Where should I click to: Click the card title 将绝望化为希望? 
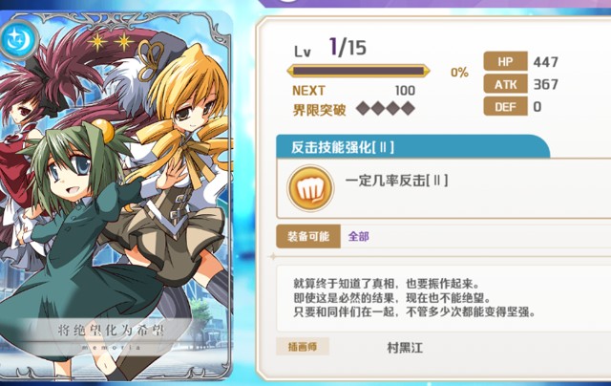tap(112, 331)
